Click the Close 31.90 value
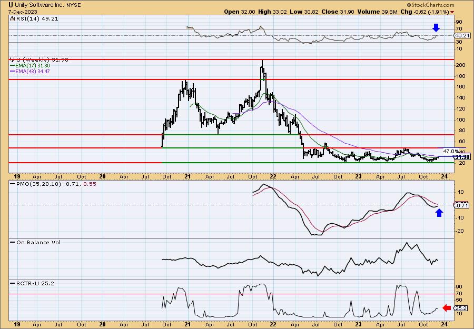Image resolution: width=474 pixels, height=329 pixels. pyautogui.click(x=338, y=12)
